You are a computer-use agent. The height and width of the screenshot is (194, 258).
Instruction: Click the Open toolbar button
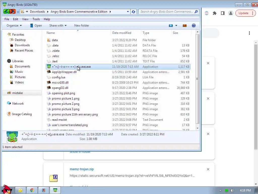click(x=36, y=26)
